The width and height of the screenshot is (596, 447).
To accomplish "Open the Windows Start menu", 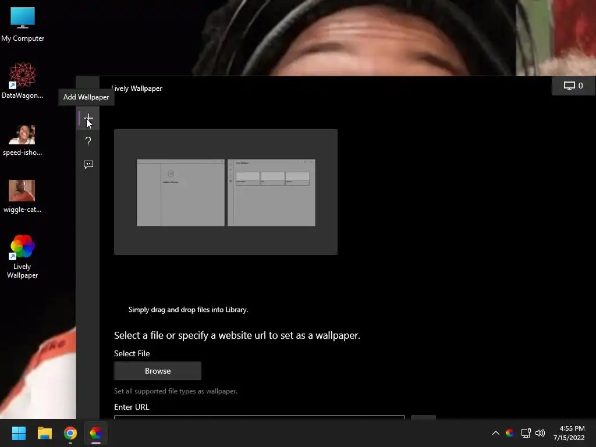I will point(19,433).
